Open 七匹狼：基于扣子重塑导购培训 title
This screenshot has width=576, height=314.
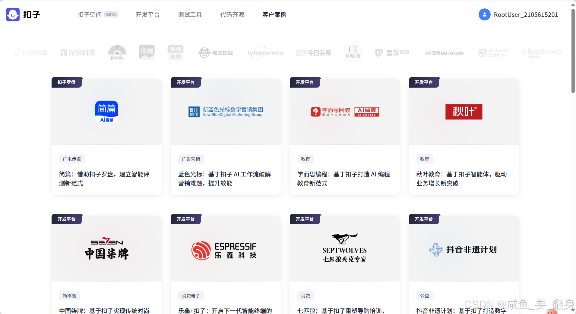[x=341, y=310]
